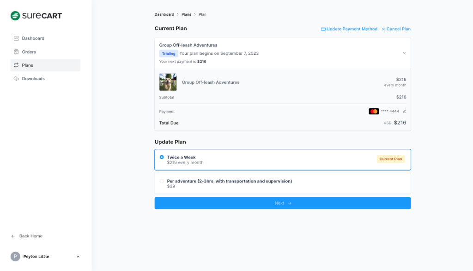The width and height of the screenshot is (473, 271).
Task: Click the SureCart logo icon
Action: tap(15, 16)
